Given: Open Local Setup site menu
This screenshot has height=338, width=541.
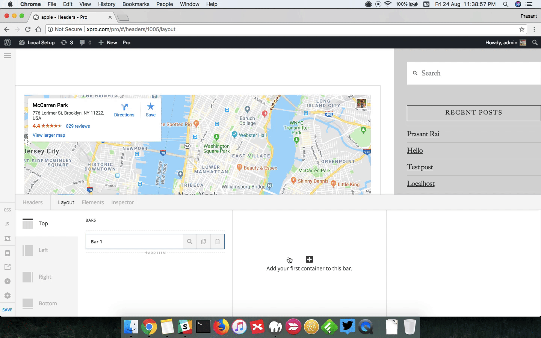Looking at the screenshot, I should [37, 42].
